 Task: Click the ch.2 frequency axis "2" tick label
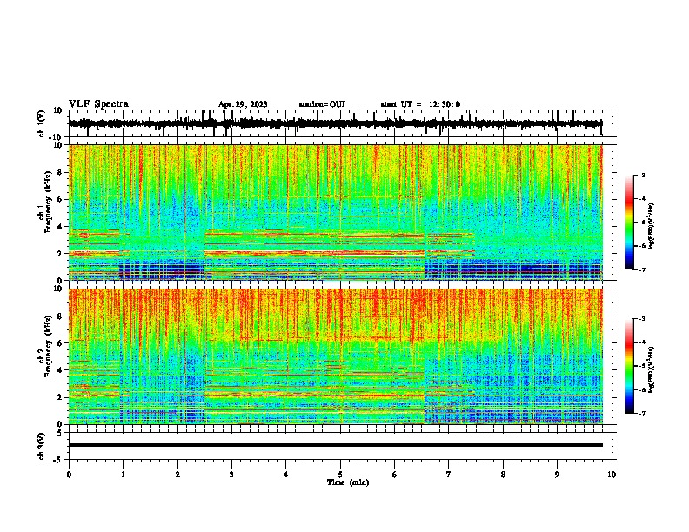click(60, 397)
